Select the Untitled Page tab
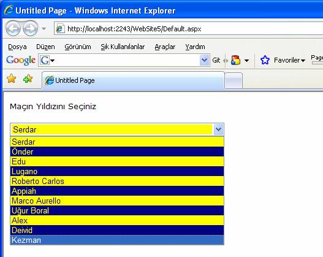Image resolution: width=323 pixels, height=257 pixels. pos(133,80)
